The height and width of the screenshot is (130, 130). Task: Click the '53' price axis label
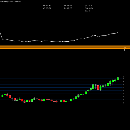[123, 88]
